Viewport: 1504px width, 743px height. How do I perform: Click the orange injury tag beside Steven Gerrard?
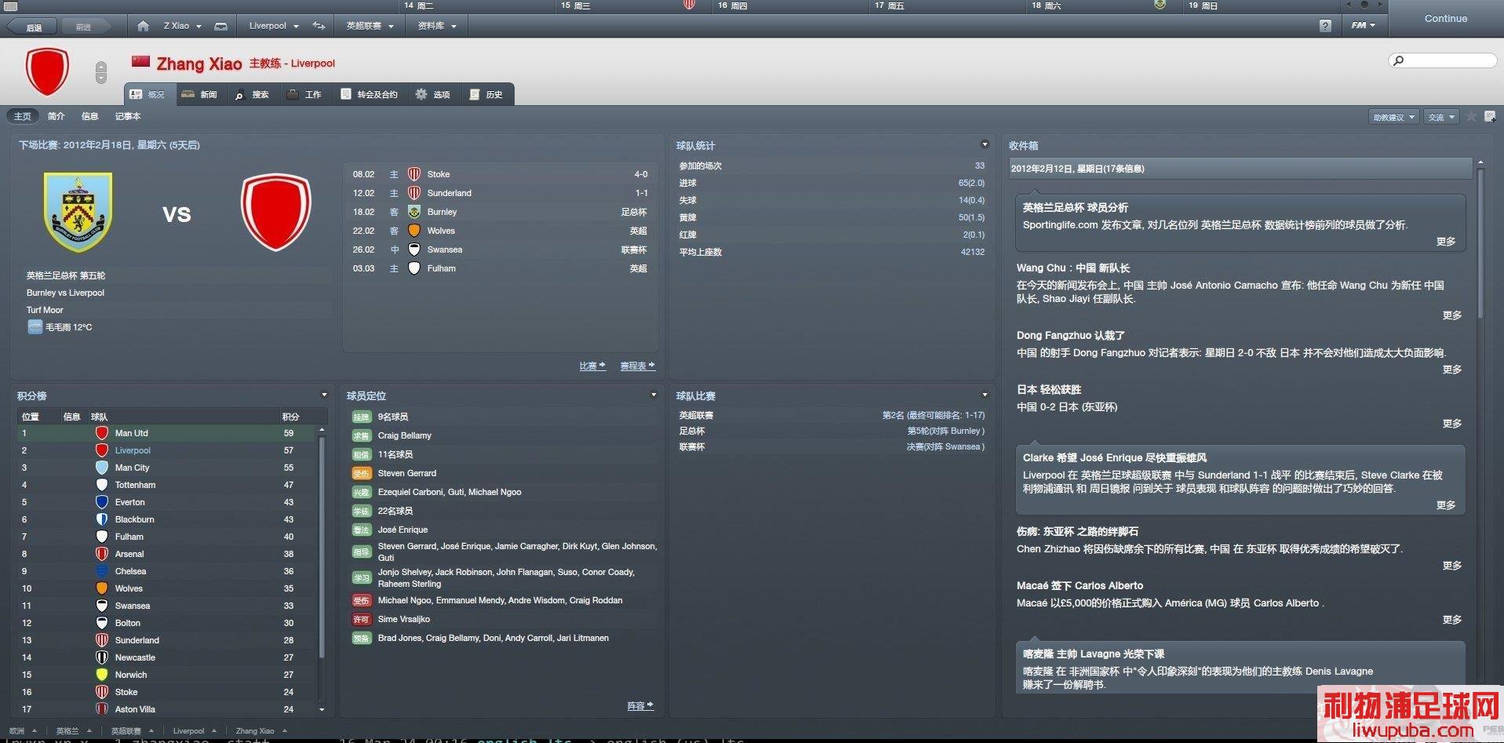point(361,473)
